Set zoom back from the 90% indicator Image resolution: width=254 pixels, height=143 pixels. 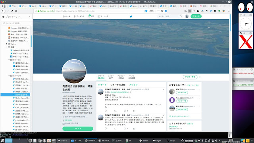click(151, 11)
